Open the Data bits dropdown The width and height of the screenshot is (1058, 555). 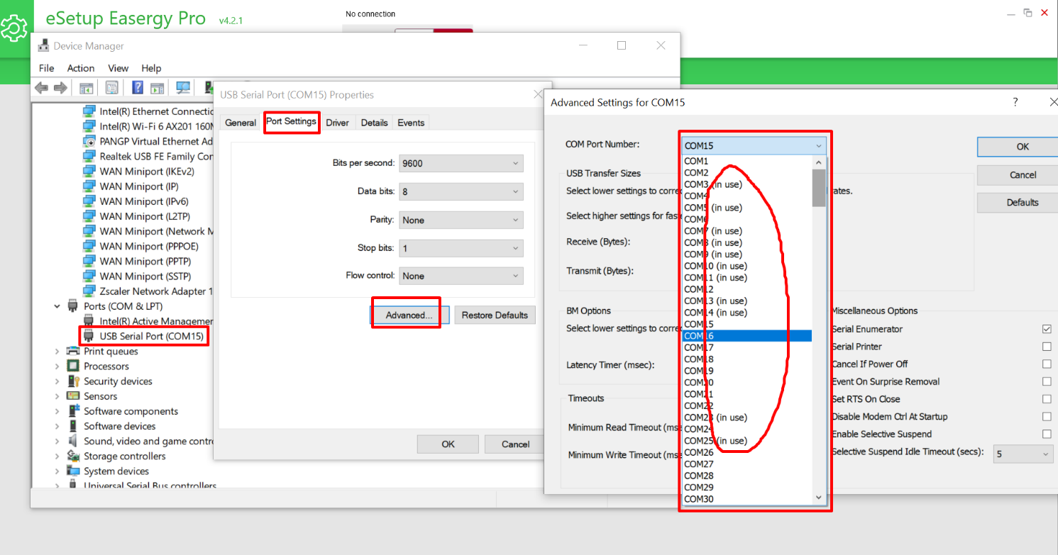[x=461, y=191]
